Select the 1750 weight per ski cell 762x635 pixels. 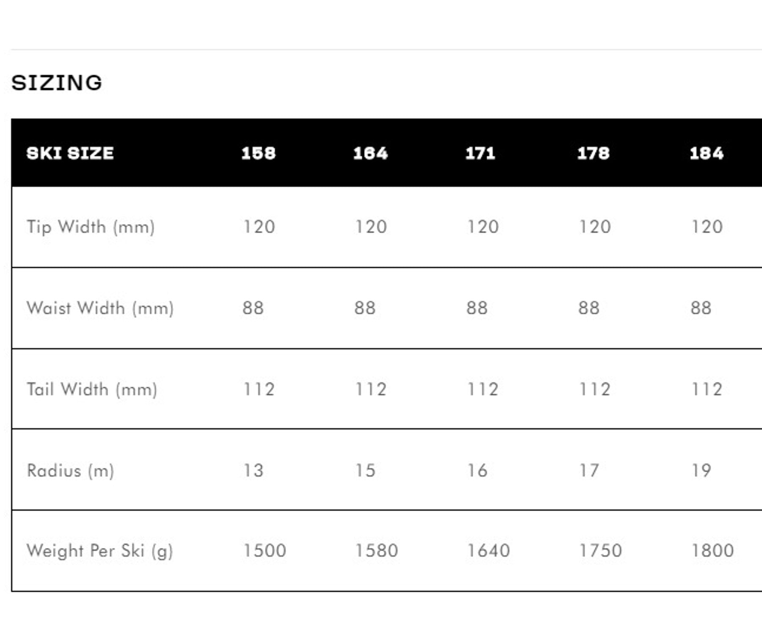600,551
